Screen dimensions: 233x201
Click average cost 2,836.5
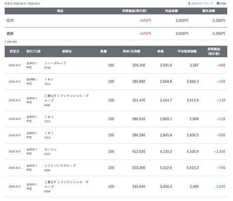point(193,135)
